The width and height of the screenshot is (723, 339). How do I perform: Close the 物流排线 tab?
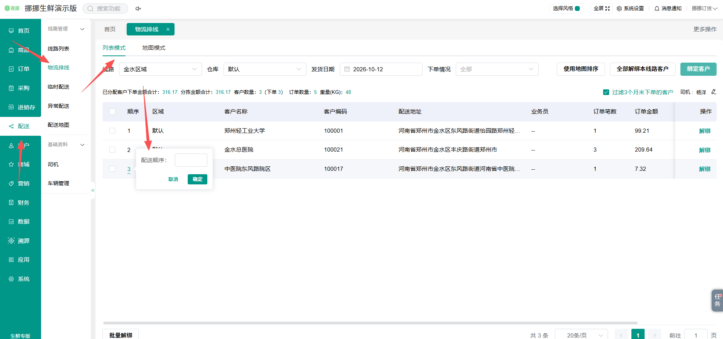point(168,29)
